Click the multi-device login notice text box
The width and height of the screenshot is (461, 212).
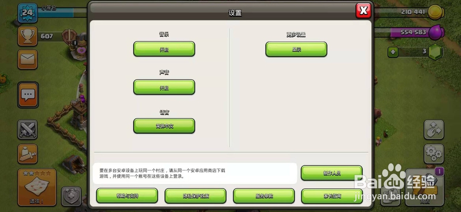tap(195, 173)
